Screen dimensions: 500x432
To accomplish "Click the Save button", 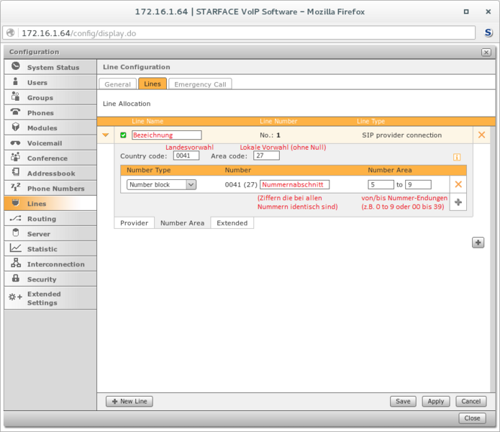I will 403,401.
